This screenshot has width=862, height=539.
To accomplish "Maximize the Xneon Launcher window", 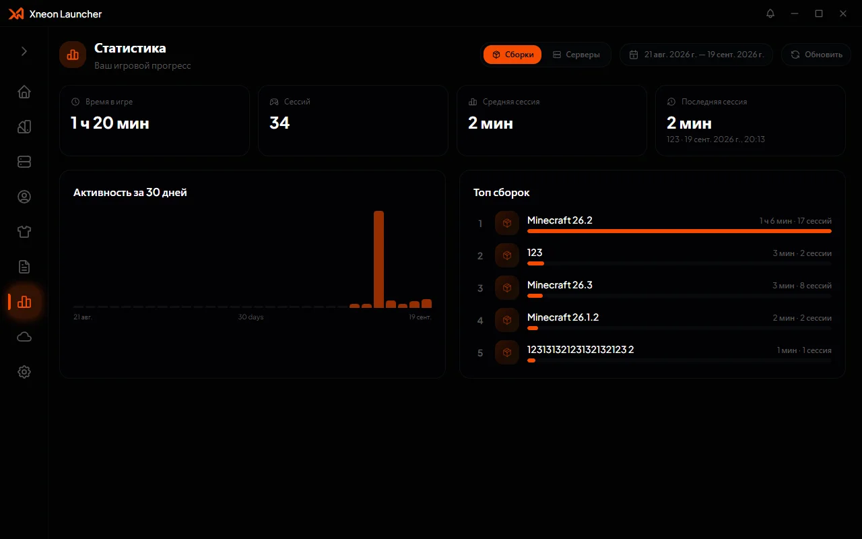I will tap(819, 13).
